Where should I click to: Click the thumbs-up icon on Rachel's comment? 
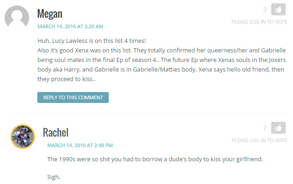(x=278, y=128)
